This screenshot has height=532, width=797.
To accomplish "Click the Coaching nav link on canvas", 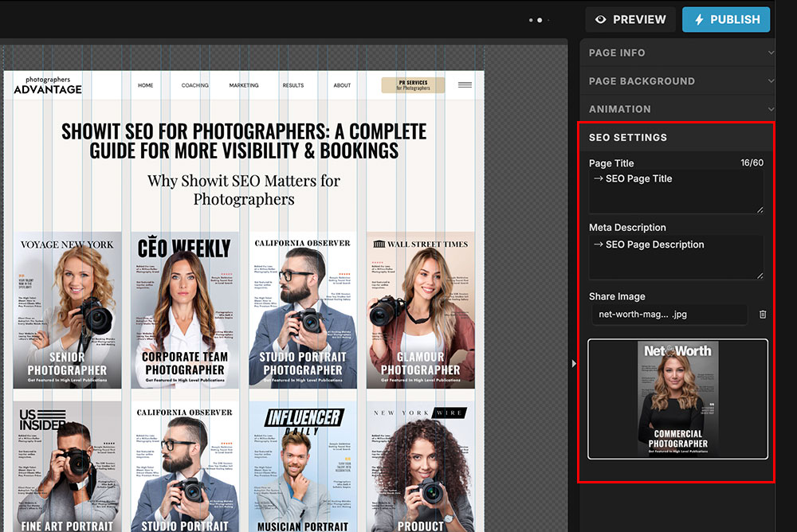I will click(x=194, y=85).
